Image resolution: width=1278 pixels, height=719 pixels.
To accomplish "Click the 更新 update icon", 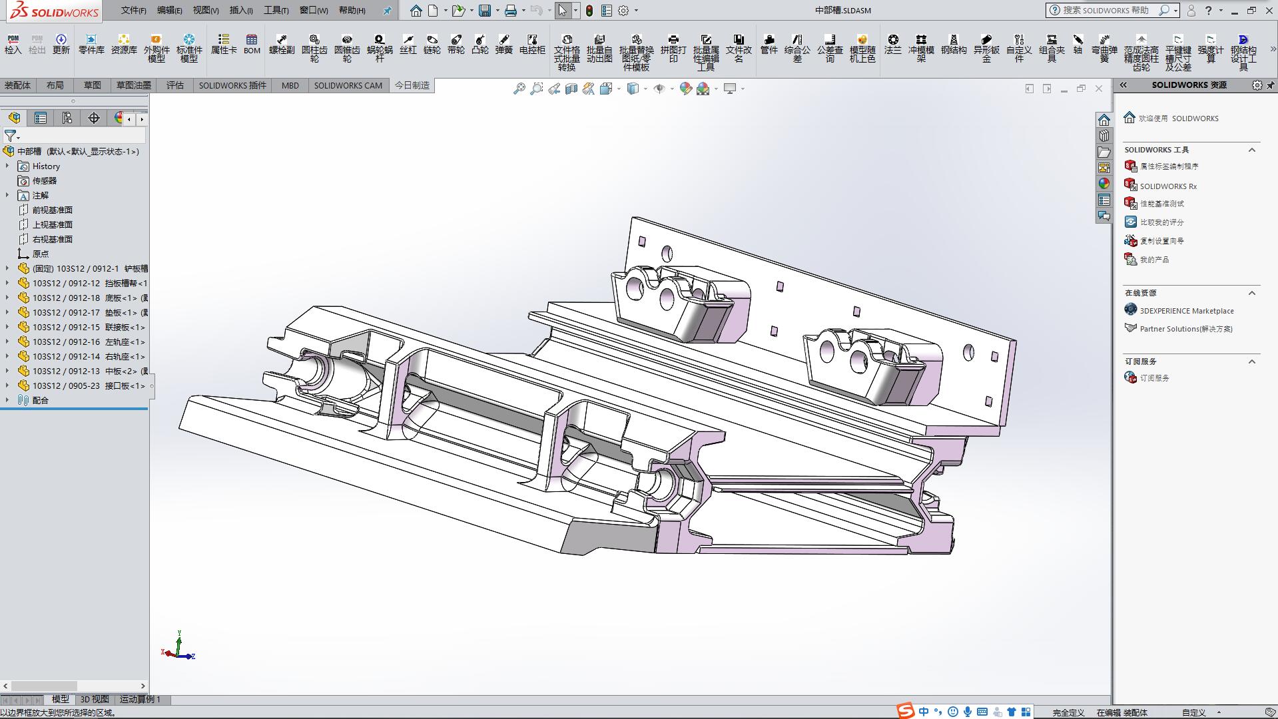I will point(61,44).
